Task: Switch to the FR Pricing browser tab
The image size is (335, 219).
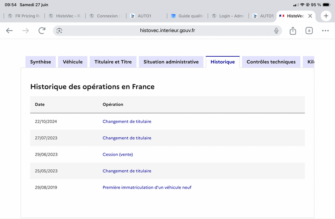Action: point(24,16)
